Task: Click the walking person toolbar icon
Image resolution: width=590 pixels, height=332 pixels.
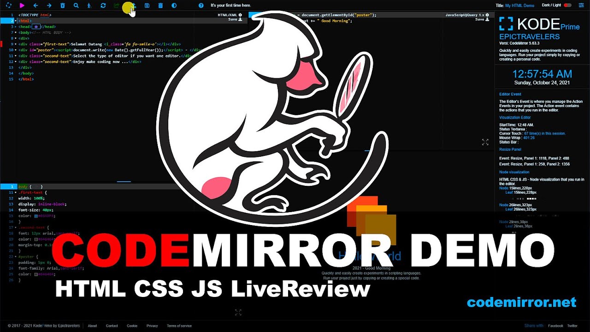Action: coord(89,6)
